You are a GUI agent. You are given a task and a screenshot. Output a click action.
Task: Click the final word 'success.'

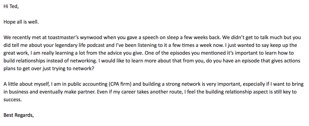(x=13, y=100)
